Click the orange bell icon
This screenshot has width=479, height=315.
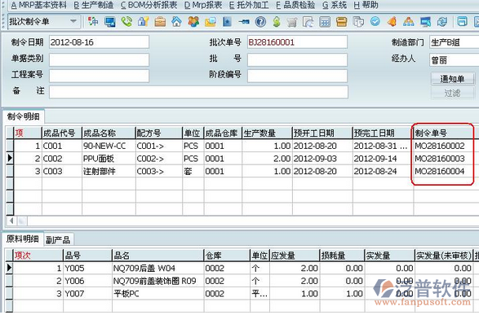point(392,22)
